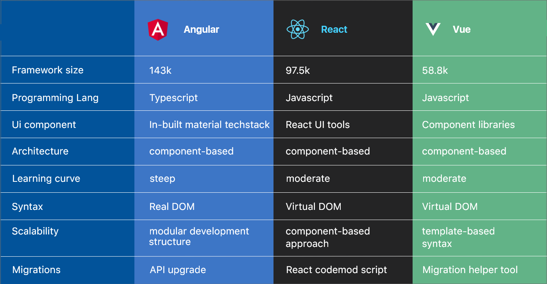The image size is (547, 284).
Task: Click the React atom logo icon
Action: point(298,30)
